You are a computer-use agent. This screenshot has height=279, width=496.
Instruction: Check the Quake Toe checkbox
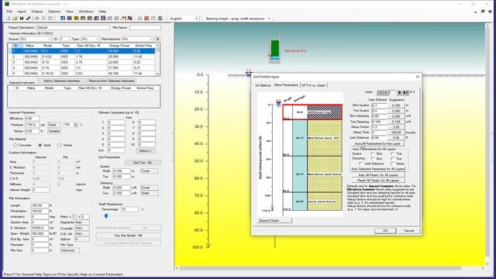[392, 153]
